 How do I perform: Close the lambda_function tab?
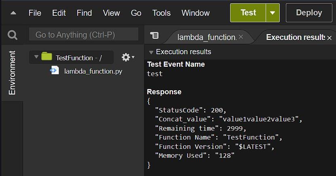[241, 37]
